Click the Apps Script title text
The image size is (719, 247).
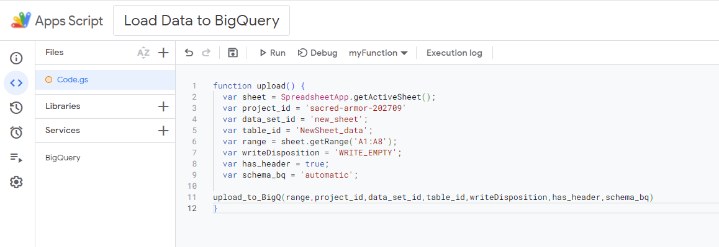pos(70,21)
